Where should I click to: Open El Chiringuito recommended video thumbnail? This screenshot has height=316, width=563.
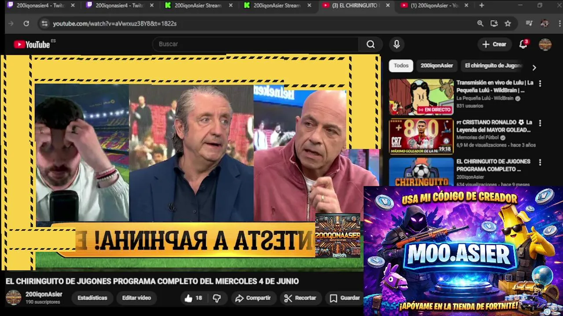coord(421,172)
